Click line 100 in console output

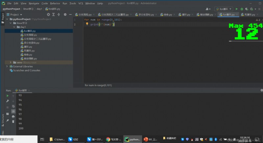click(x=21, y=129)
